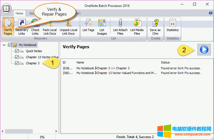Uncheck the Chapter 3 section checkbox
Viewport: 214px width, 140px height.
(x=17, y=63)
